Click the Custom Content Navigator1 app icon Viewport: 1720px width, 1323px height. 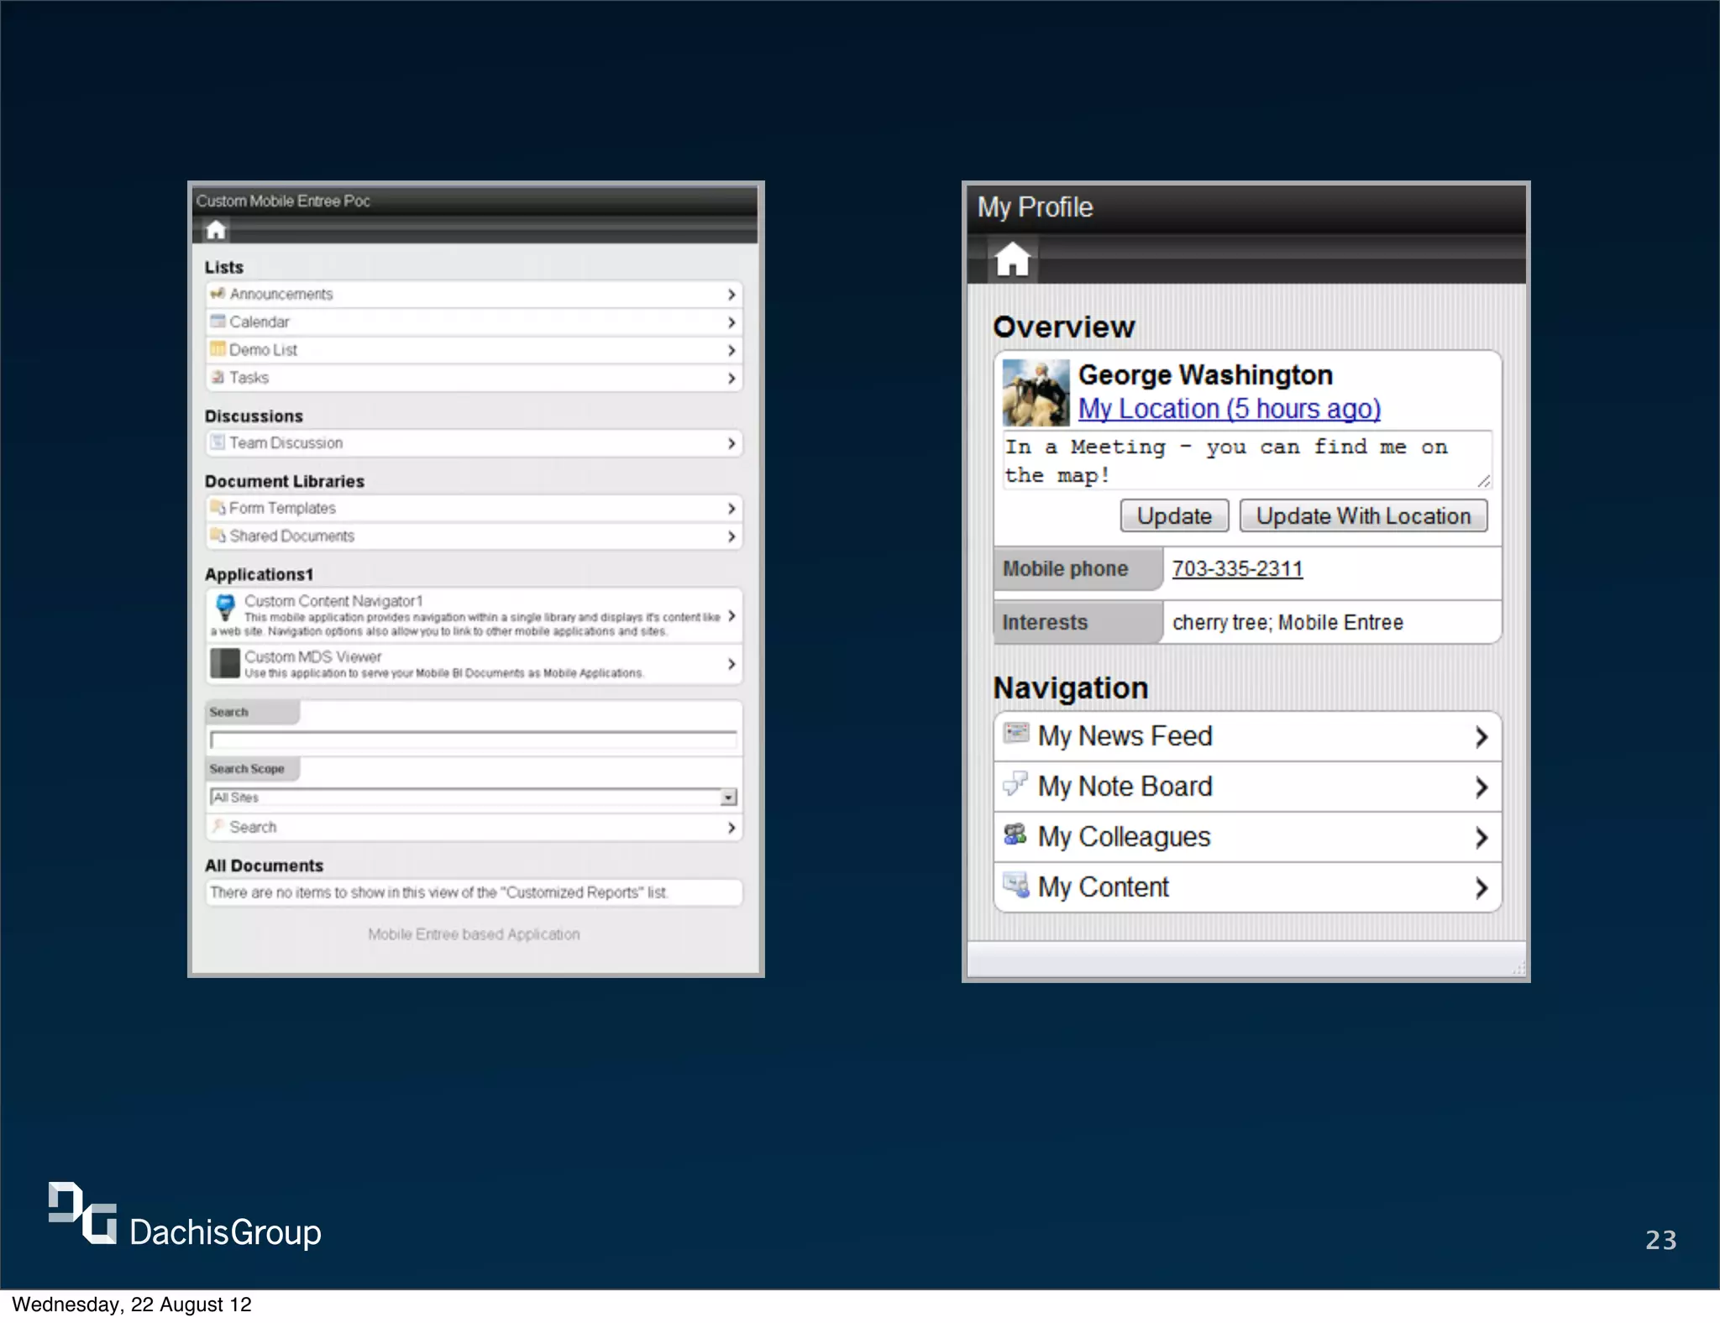[225, 607]
